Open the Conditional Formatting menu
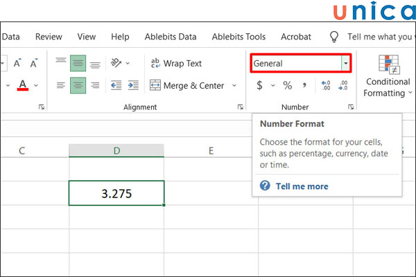 pos(388,78)
